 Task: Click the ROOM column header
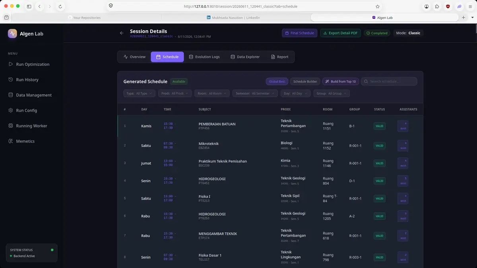coord(328,109)
